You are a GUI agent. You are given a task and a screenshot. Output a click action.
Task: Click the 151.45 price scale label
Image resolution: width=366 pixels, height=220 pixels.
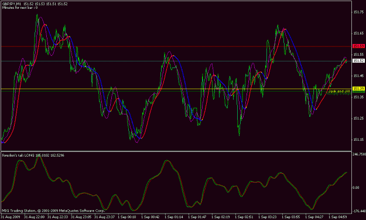pyautogui.click(x=358, y=76)
